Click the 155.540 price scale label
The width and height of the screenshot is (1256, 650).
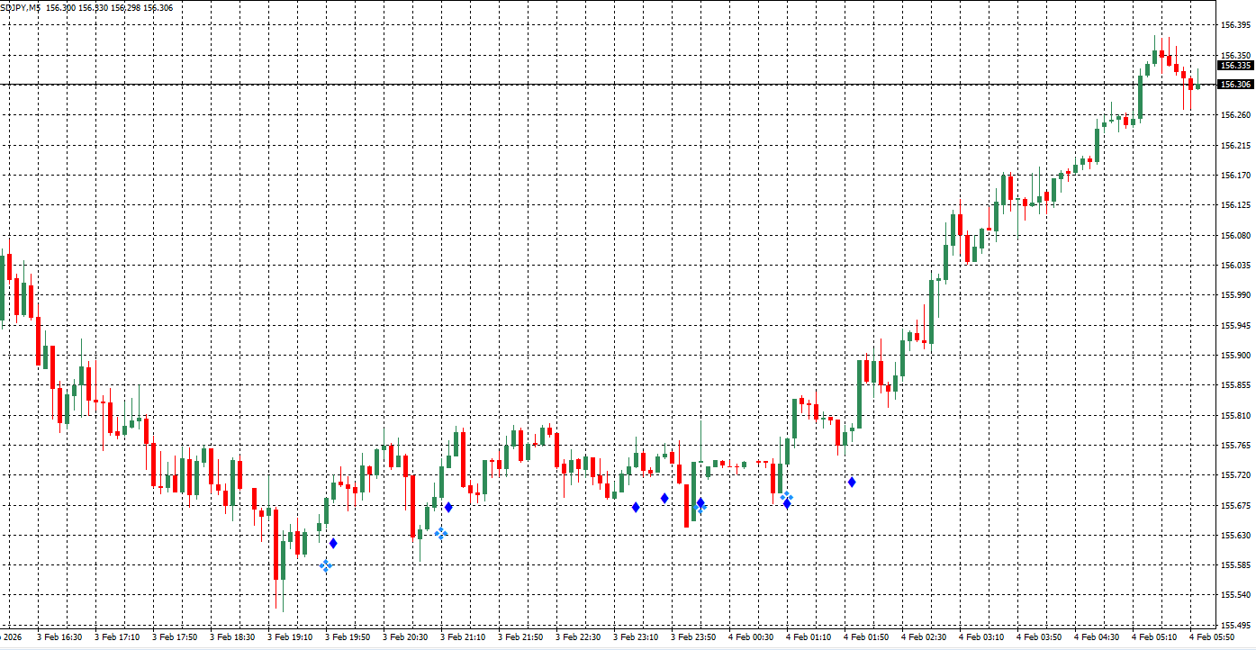1235,595
